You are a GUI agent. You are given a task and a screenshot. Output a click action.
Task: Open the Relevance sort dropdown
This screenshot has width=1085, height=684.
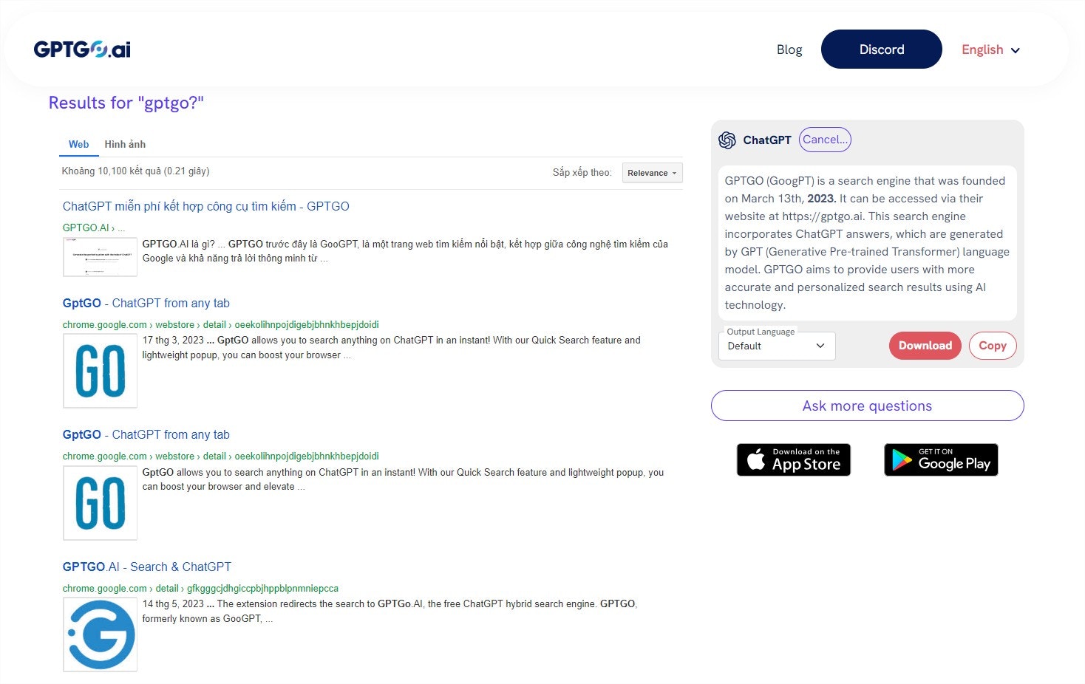point(652,173)
